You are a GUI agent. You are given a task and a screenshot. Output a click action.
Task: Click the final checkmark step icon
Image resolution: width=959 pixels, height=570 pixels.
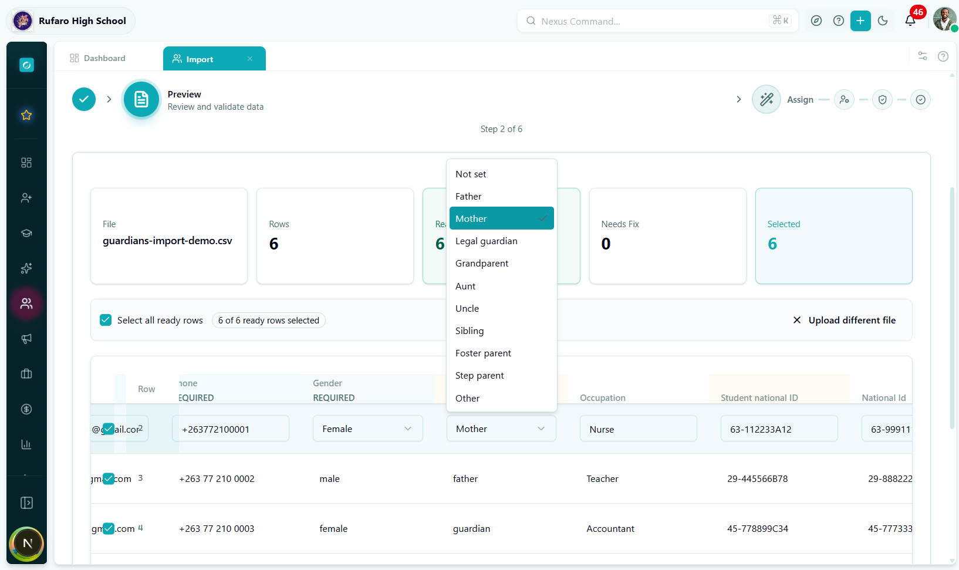[x=920, y=100]
